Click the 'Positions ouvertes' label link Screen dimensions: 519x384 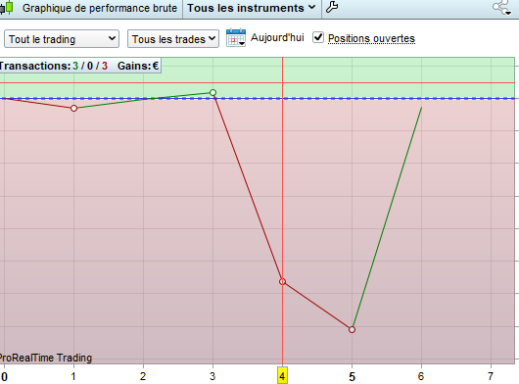(371, 38)
